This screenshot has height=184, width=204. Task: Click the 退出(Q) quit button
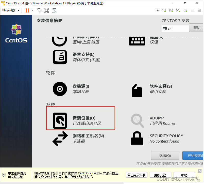pos(165,156)
